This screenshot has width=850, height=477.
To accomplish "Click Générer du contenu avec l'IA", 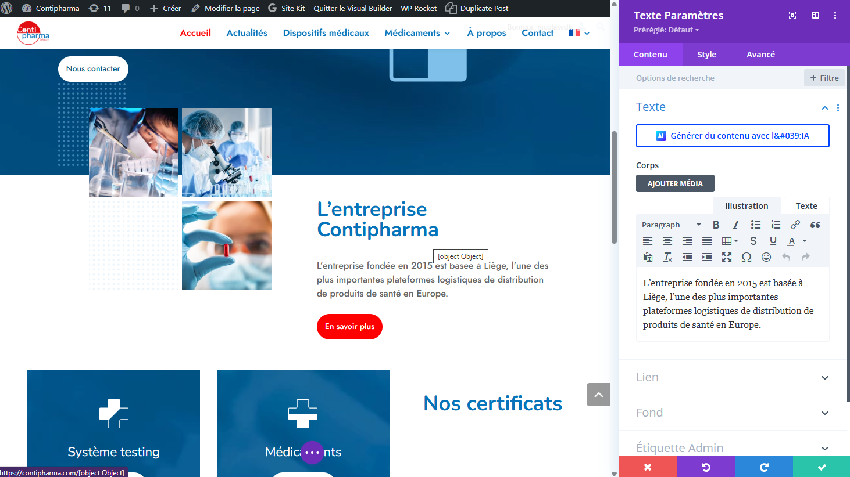I will (x=733, y=136).
